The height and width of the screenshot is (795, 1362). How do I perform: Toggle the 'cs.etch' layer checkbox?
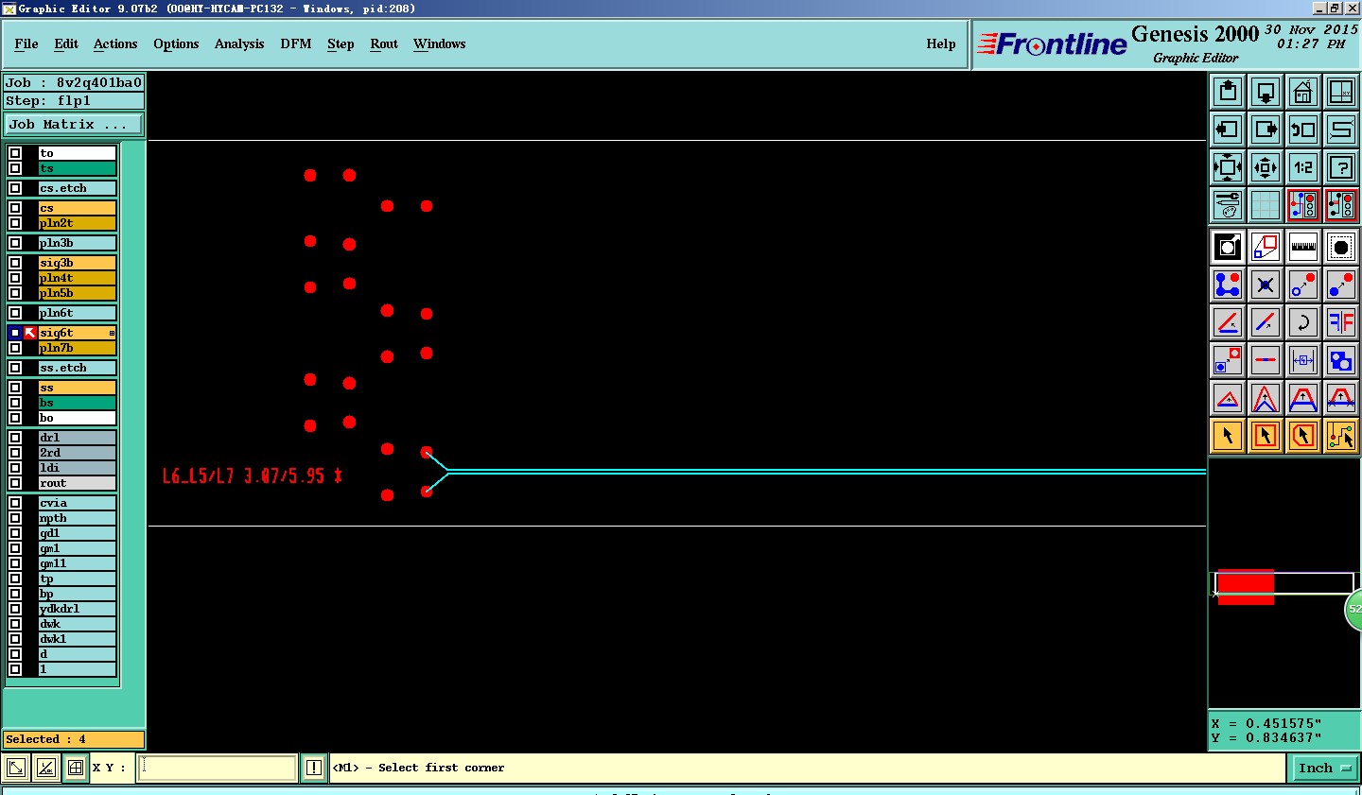coord(15,188)
